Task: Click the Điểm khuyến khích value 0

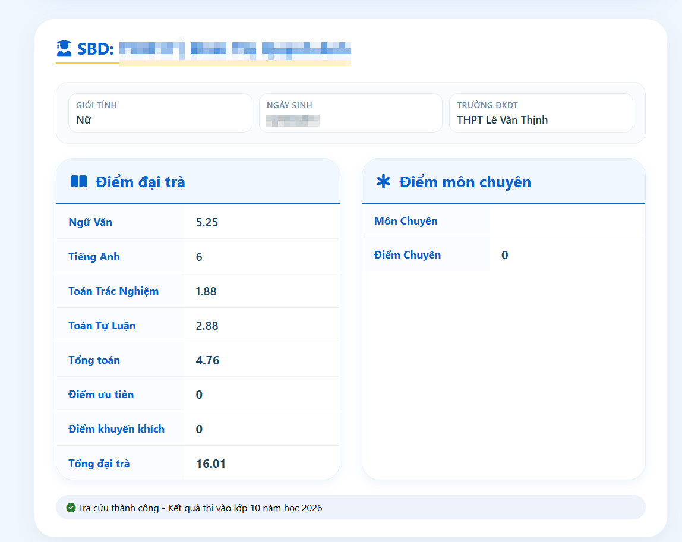Action: (x=199, y=429)
